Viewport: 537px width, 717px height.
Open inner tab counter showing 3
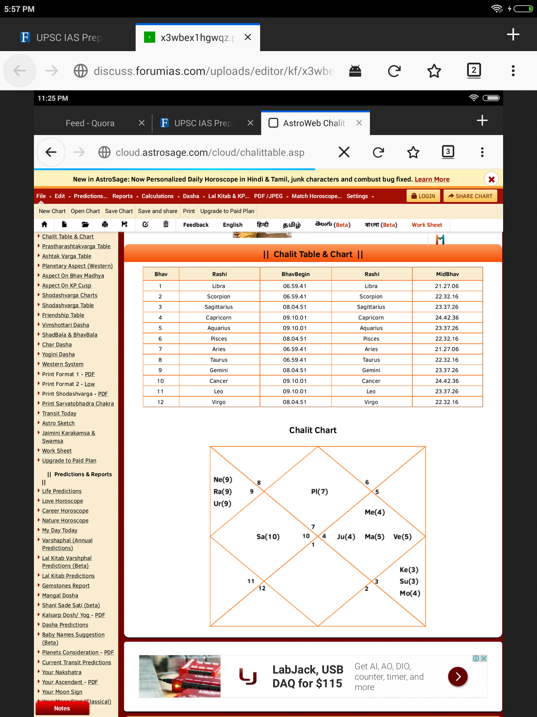tap(448, 152)
